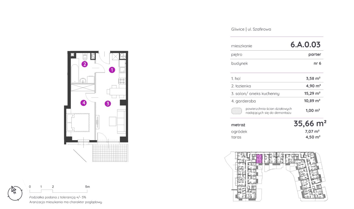The image size is (354, 209).
Task: Click the Gliwice ul. Szafirowa address text
Action: coord(251,29)
